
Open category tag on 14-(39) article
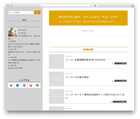tap(120, 64)
